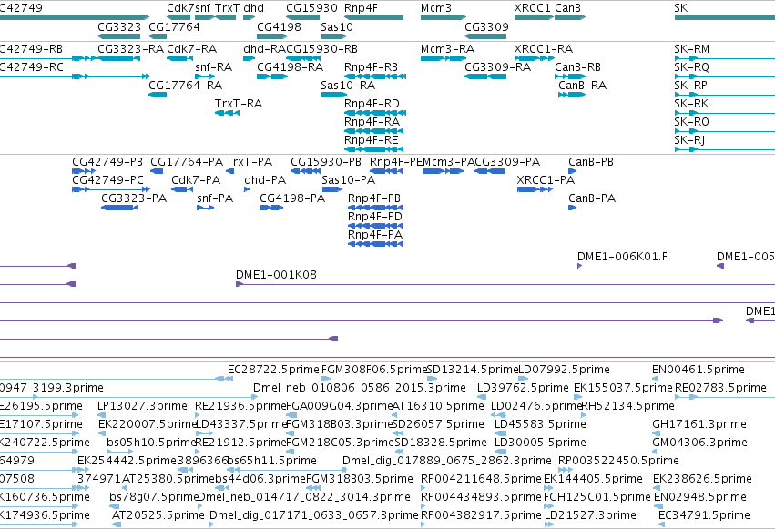Click the DME1-001K08 BAC clone label
The image size is (775, 529).
point(276,275)
